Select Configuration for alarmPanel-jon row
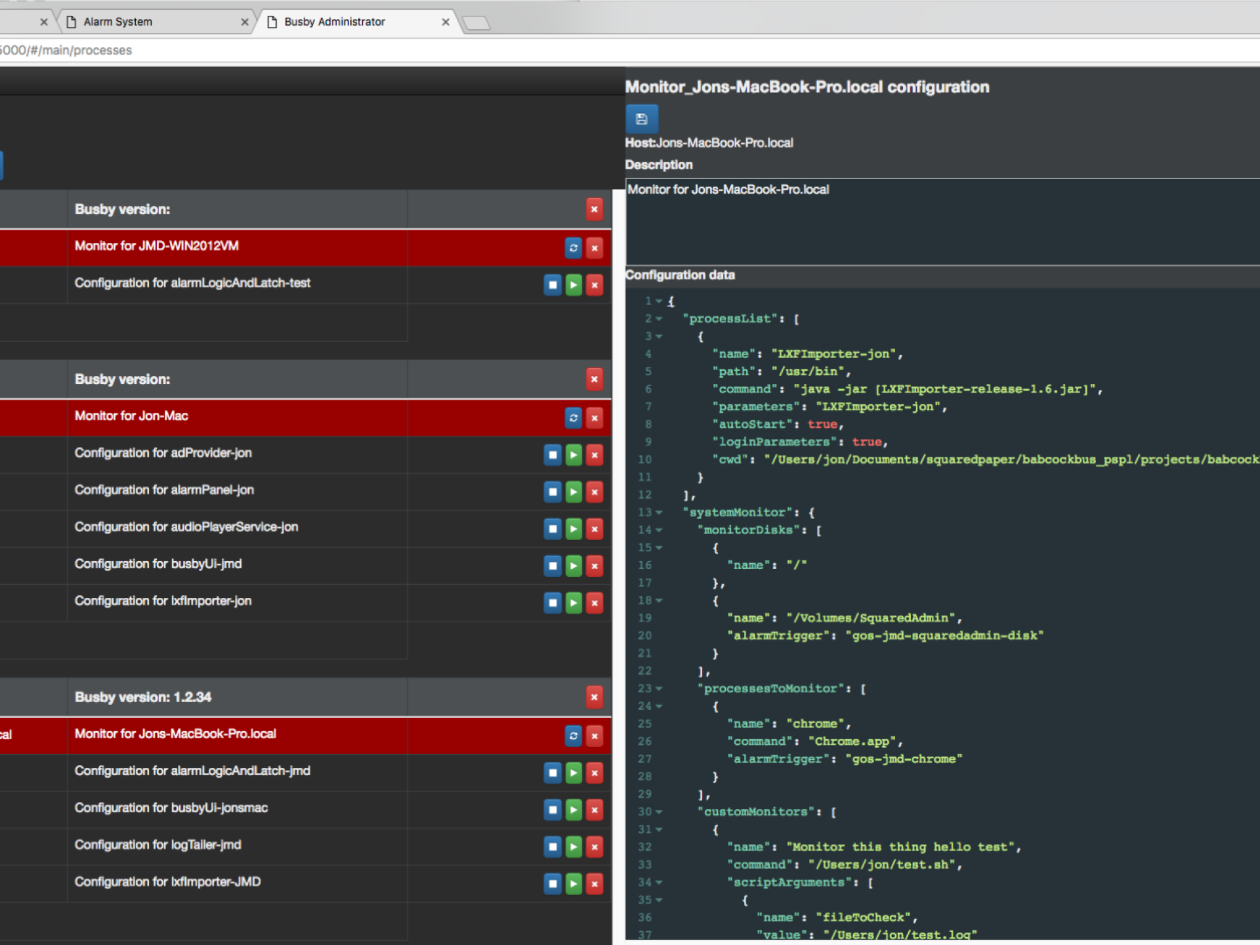This screenshot has height=945, width=1260. [305, 491]
